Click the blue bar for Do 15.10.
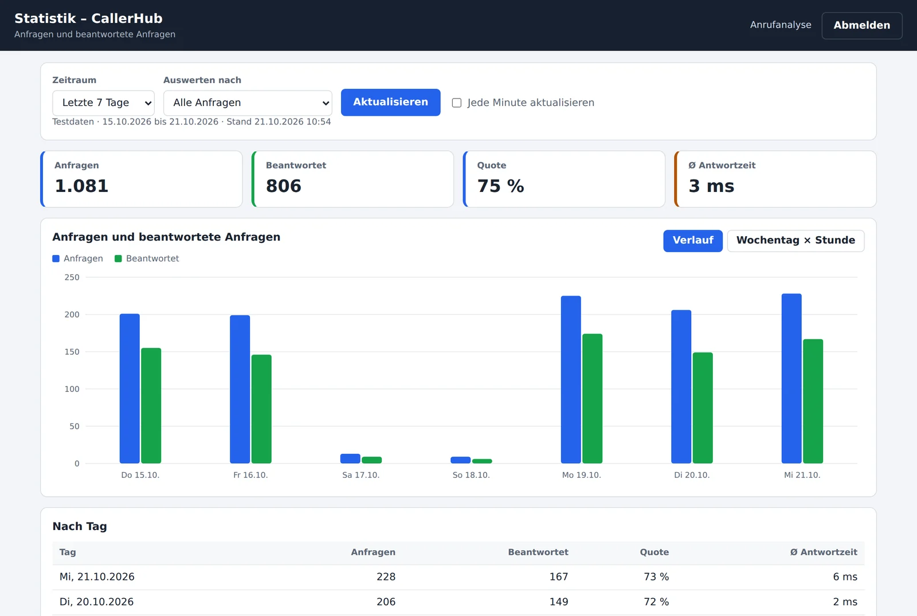This screenshot has width=917, height=616. pyautogui.click(x=130, y=389)
